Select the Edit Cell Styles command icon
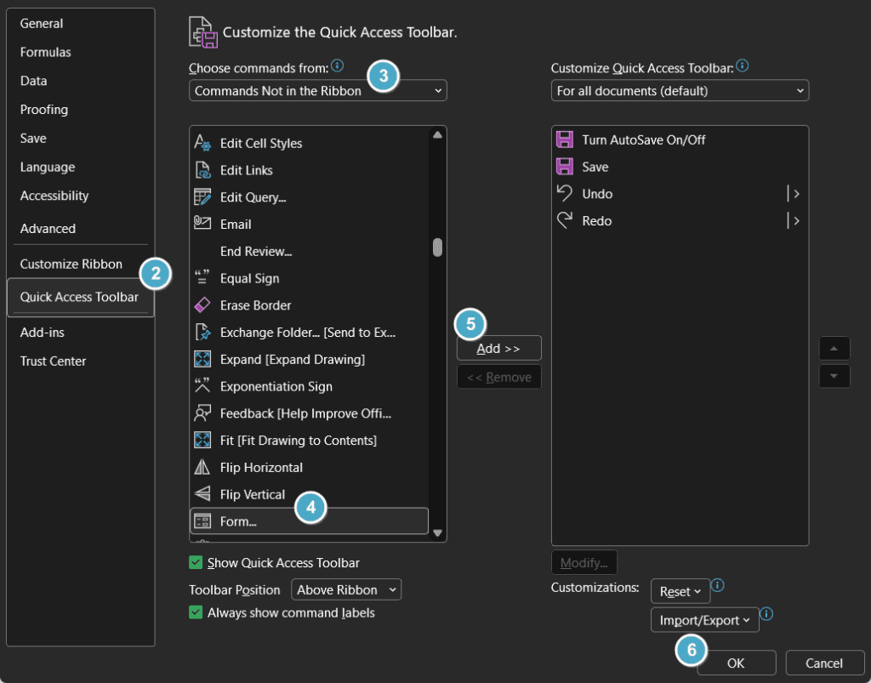Screen dimensions: 871x683 point(202,143)
